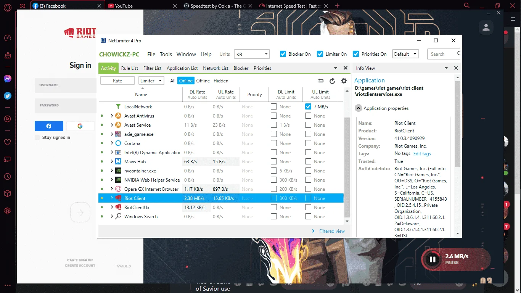Screen dimensions: 521x293
Task: Open the Player icon in Opera sidebar
Action: point(8,119)
